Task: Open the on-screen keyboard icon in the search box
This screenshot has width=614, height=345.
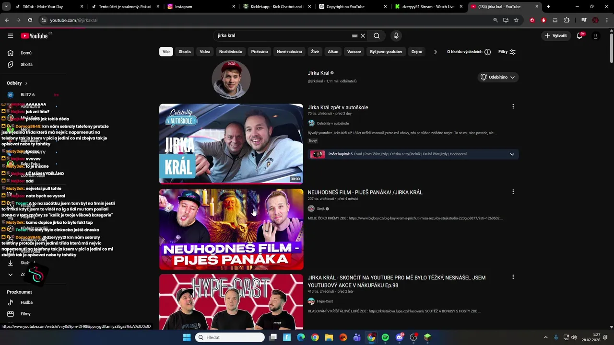Action: 354,35
